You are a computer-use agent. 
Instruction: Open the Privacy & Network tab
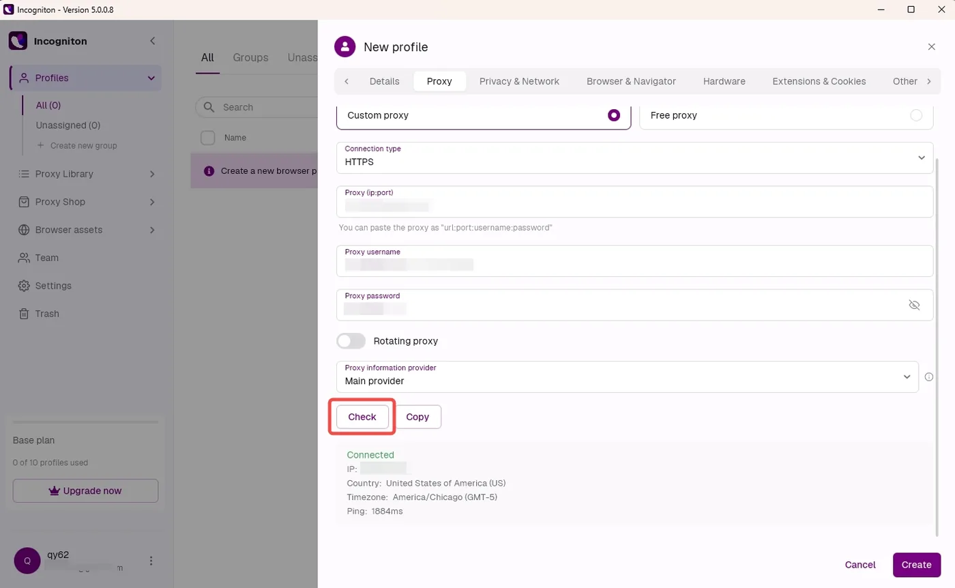[x=519, y=81]
